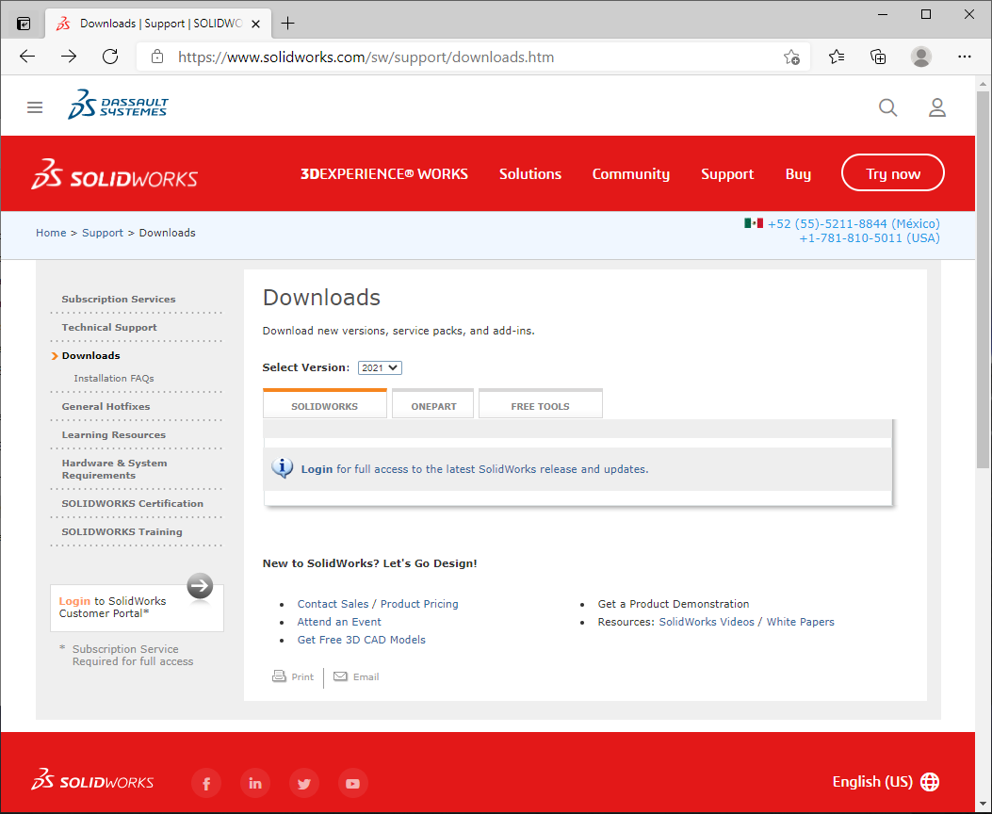Open the Collections icon
Viewport: 992px width, 814px height.
point(878,57)
